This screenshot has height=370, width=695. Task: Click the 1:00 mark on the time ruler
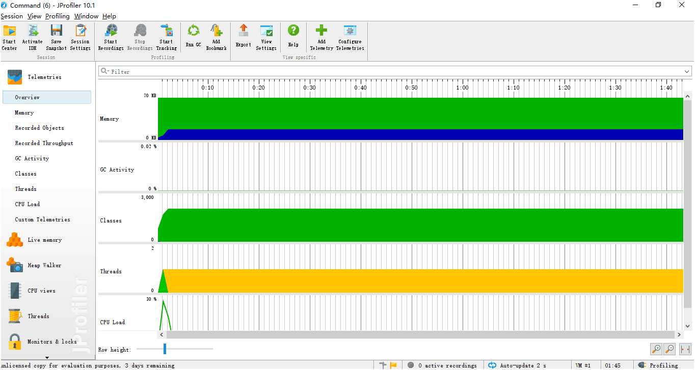(462, 88)
